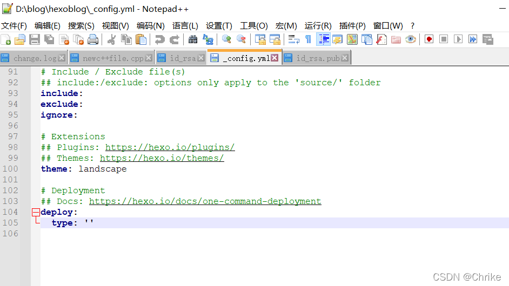Click the theme value landscape

(103, 169)
